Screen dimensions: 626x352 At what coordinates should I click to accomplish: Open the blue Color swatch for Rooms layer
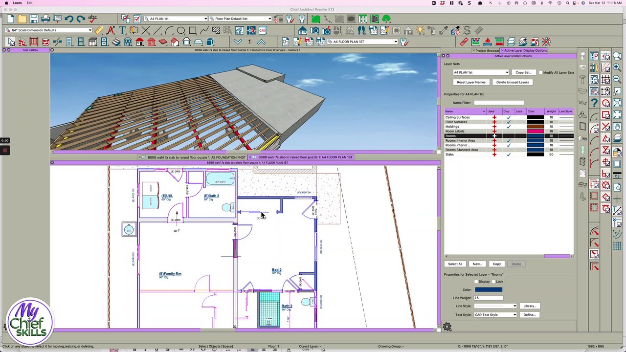pyautogui.click(x=489, y=290)
